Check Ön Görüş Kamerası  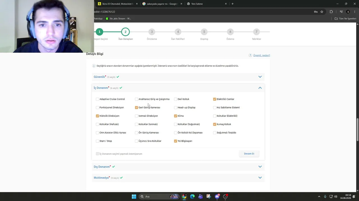point(137,133)
